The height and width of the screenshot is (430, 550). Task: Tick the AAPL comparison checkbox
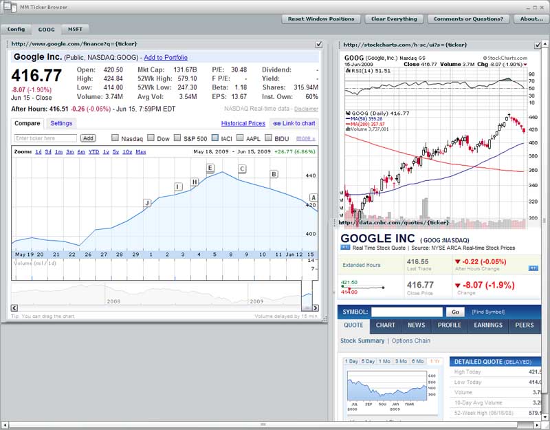click(240, 138)
